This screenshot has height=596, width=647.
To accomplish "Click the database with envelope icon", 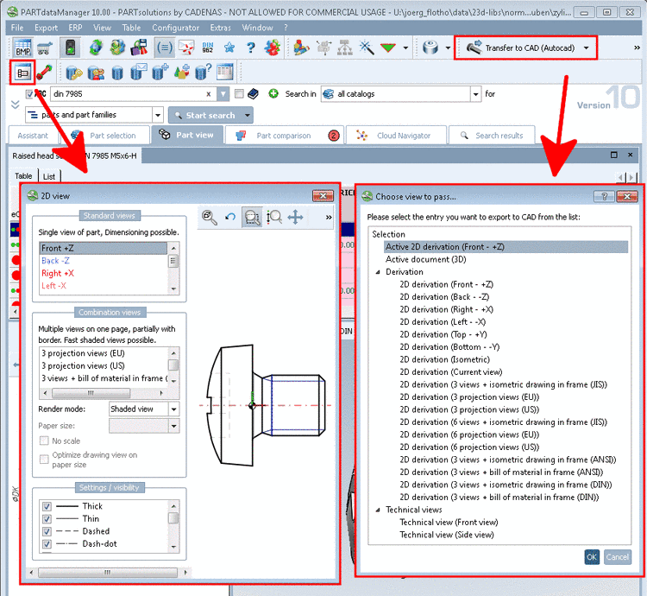I will click(139, 72).
